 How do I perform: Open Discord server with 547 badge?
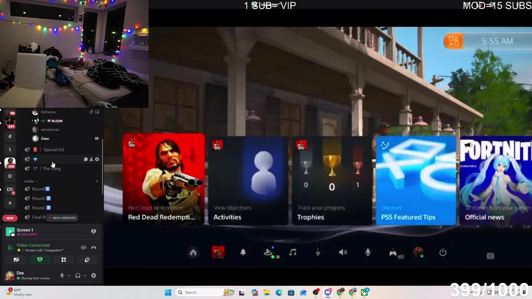[10, 123]
